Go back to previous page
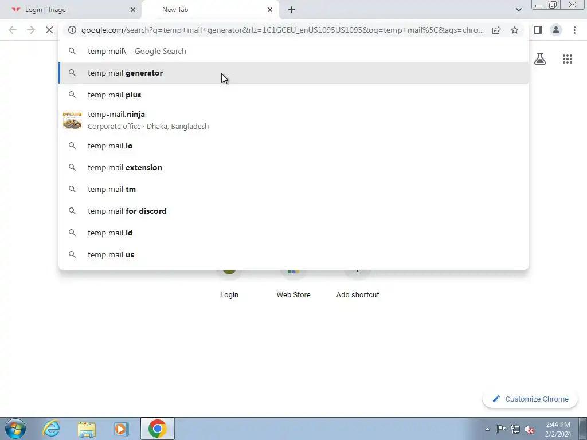Image resolution: width=587 pixels, height=440 pixels. (13, 30)
